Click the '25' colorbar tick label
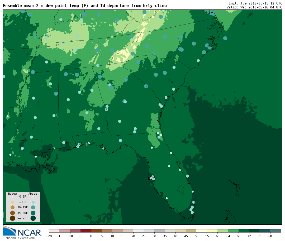Image resolution: width=285 pixels, height=241 pixels. pos(144,236)
